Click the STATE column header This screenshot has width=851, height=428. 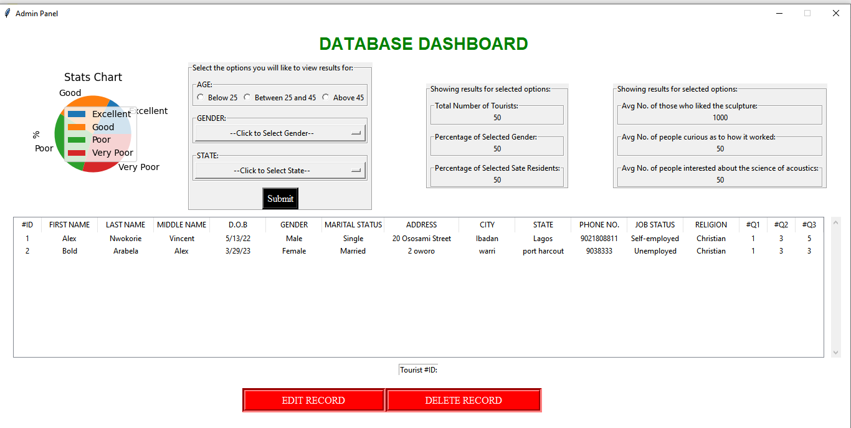click(543, 225)
